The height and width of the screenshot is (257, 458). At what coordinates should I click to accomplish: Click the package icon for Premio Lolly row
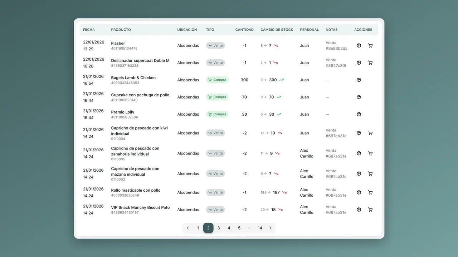coord(359,114)
